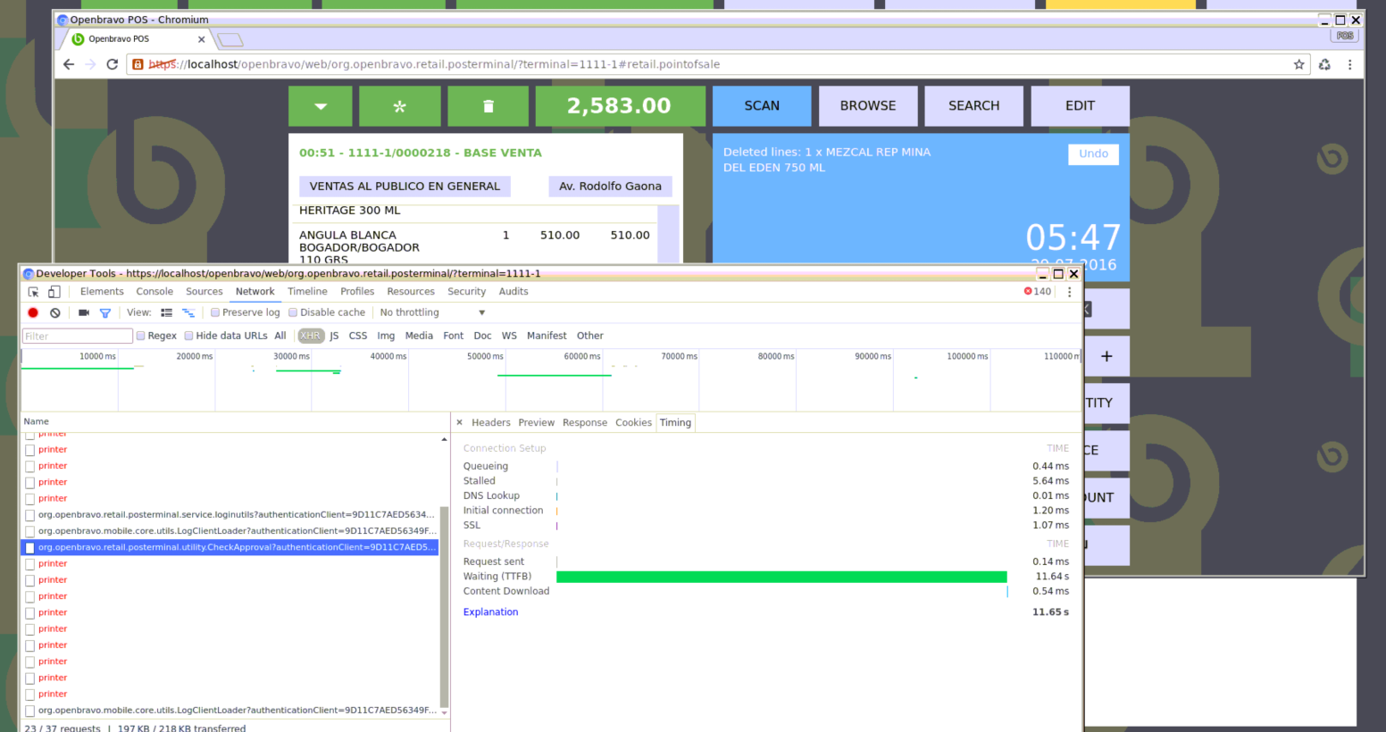Stop recording the network log
The height and width of the screenshot is (732, 1386).
[33, 312]
